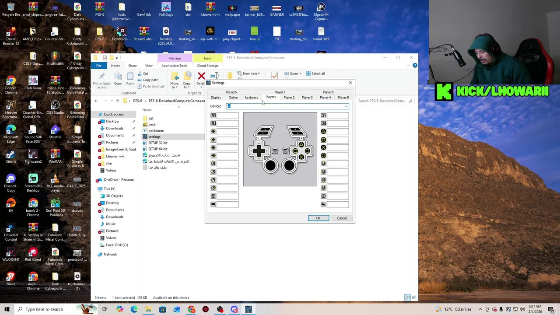560x315 pixels.
Task: Click the Select button mapping icon
Action: [213, 204]
